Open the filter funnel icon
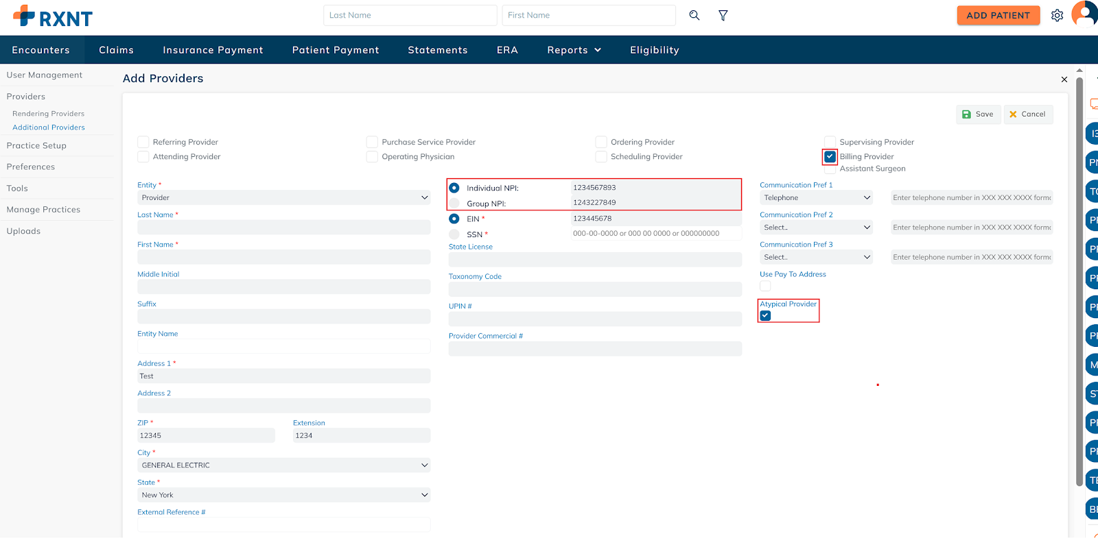The width and height of the screenshot is (1098, 547). click(x=723, y=15)
